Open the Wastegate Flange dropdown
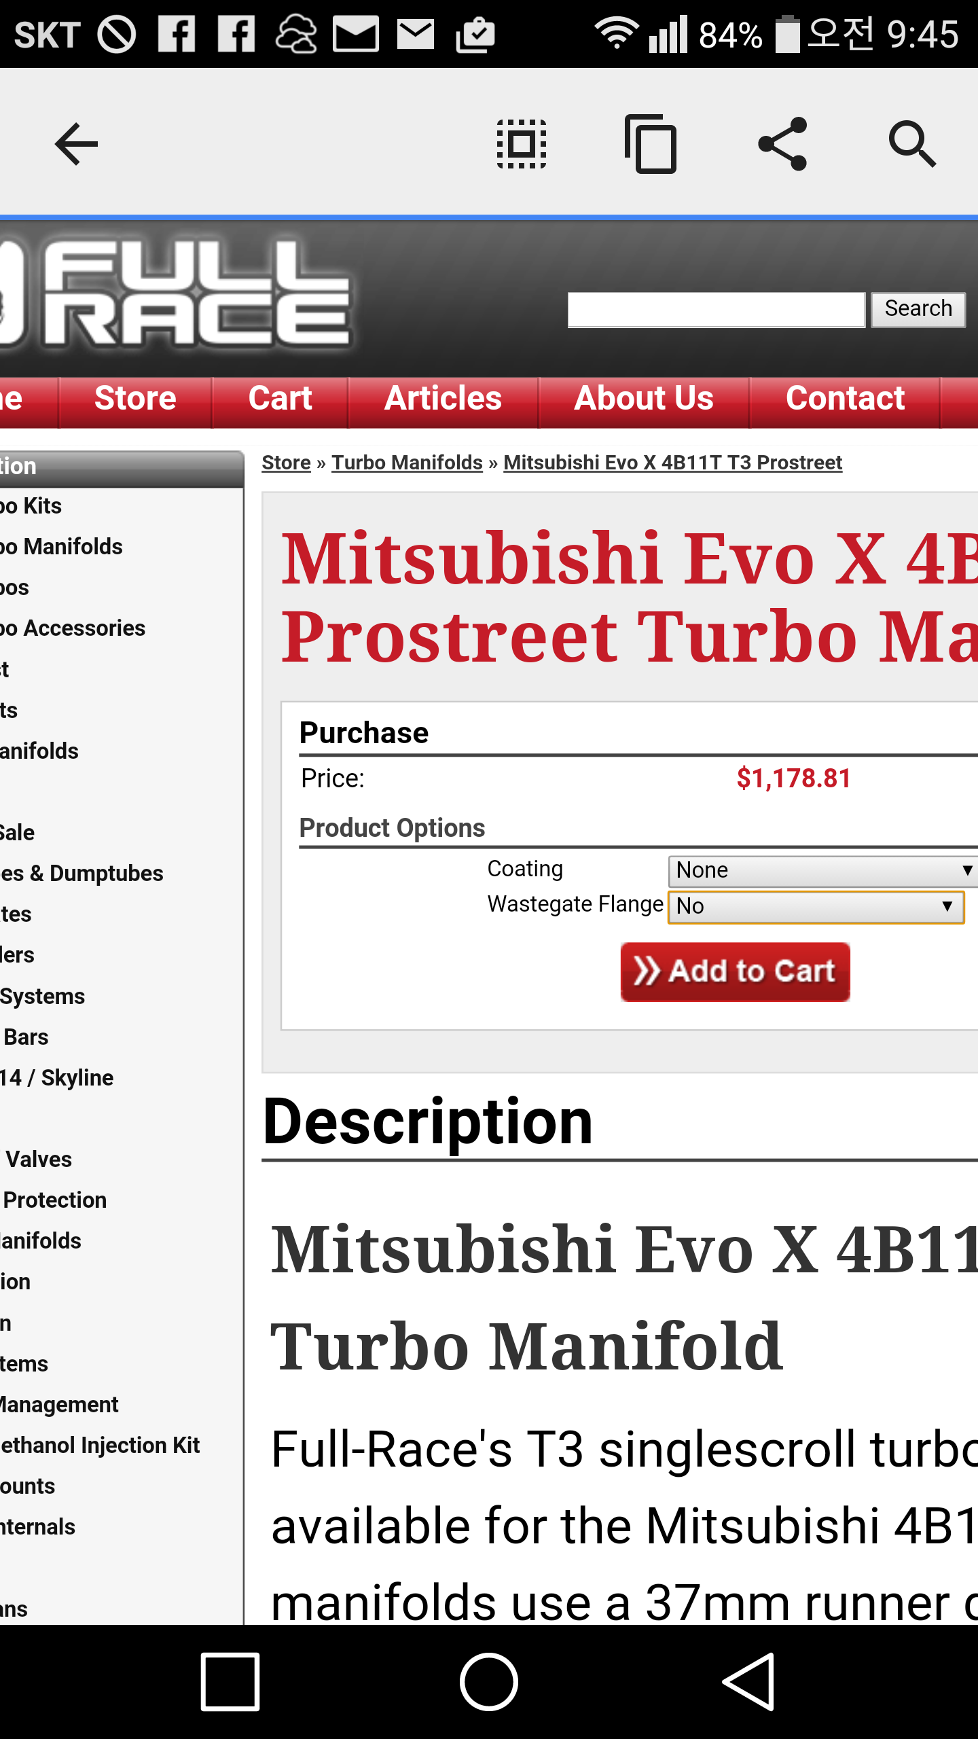 (816, 907)
